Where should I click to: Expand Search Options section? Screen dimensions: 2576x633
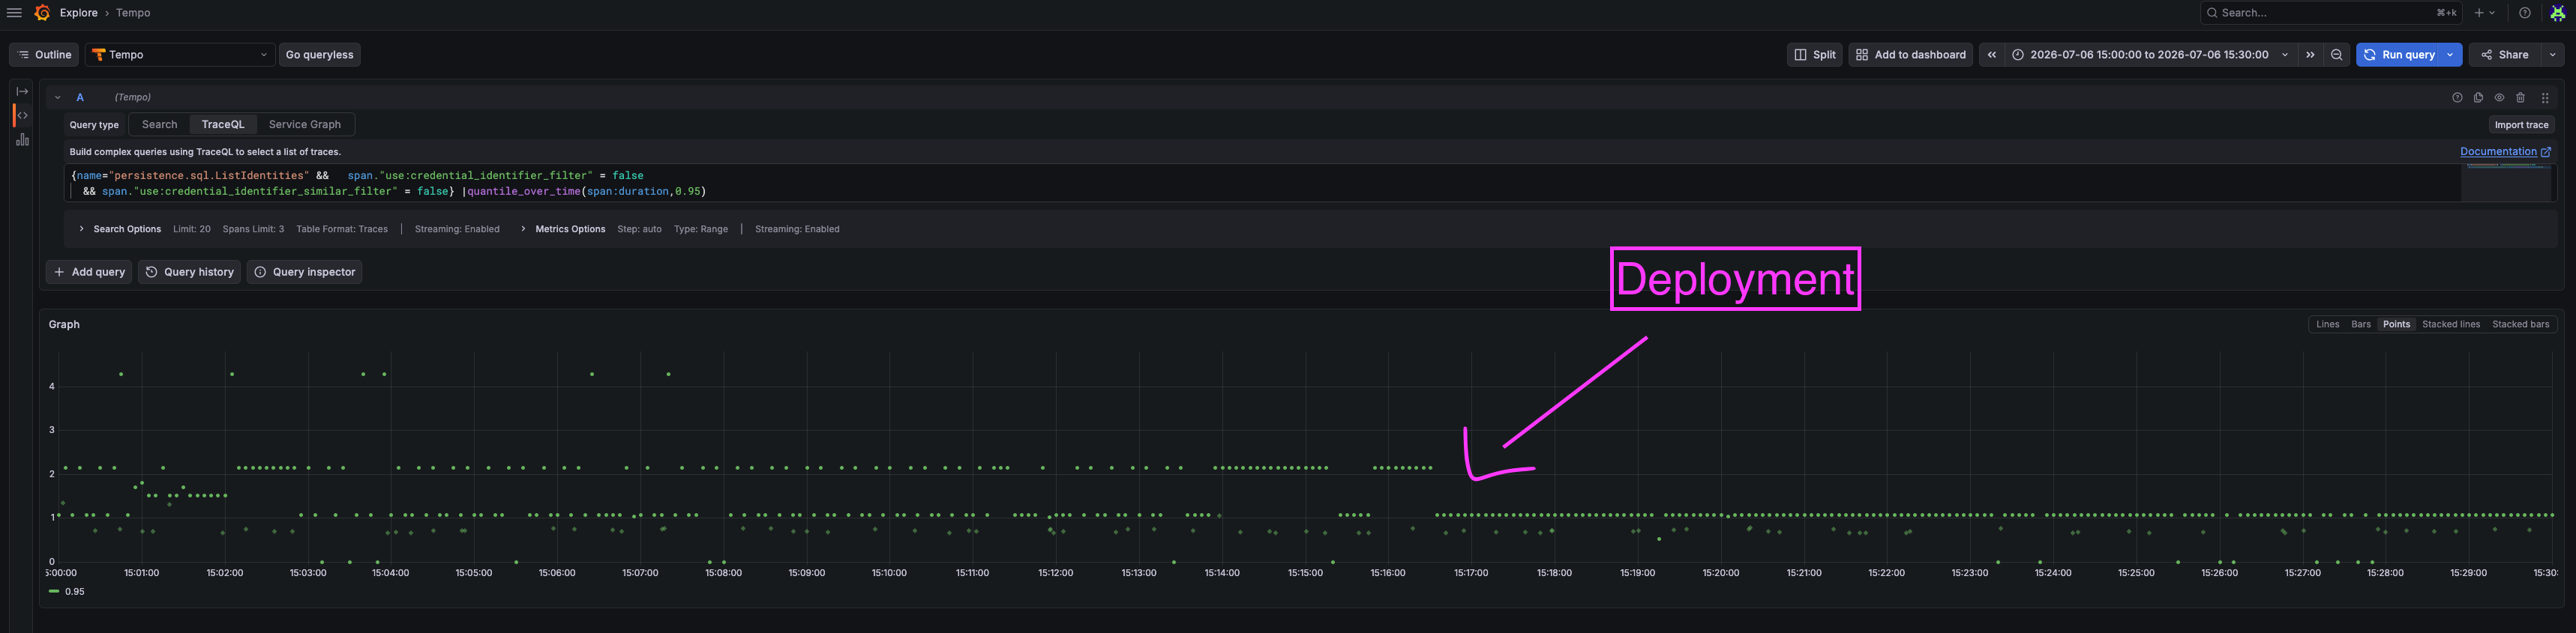[x=120, y=230]
